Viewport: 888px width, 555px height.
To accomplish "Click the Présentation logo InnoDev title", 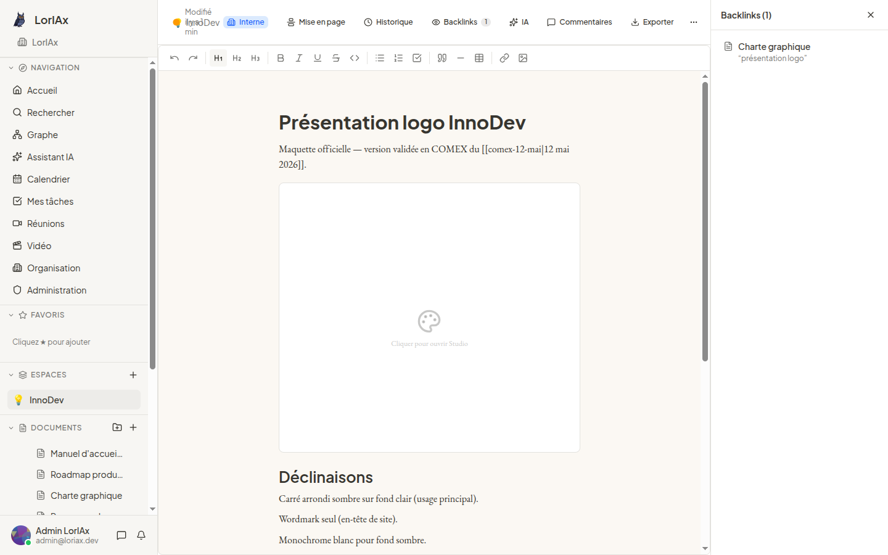I will coord(402,123).
